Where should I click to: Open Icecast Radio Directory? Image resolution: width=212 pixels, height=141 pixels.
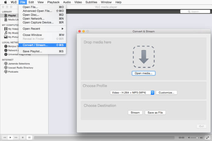tap(21, 68)
